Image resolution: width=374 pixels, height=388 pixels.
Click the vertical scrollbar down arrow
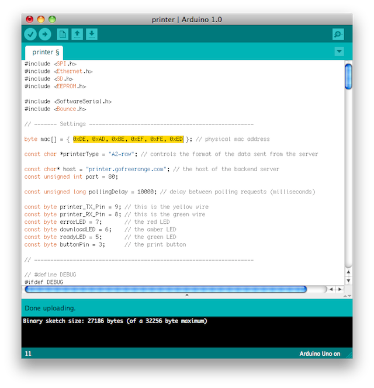[348, 280]
